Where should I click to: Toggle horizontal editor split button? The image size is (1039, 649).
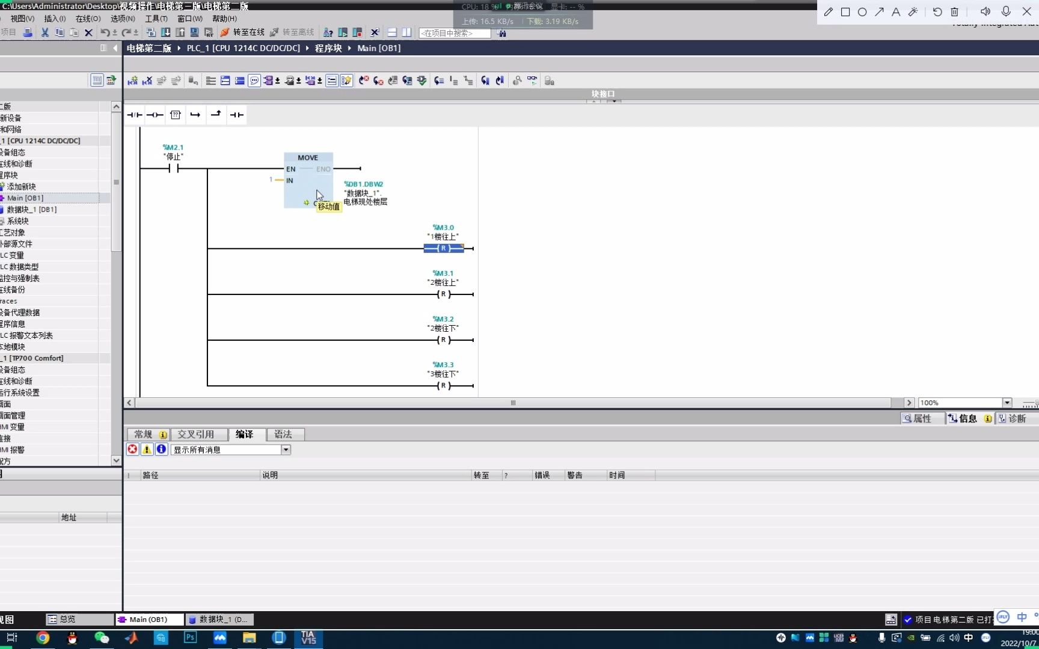click(392, 32)
